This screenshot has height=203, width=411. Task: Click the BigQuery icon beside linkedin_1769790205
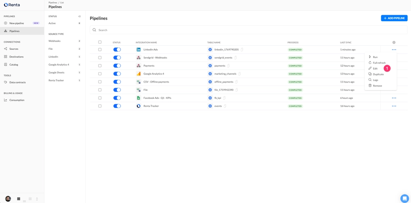coord(210,49)
